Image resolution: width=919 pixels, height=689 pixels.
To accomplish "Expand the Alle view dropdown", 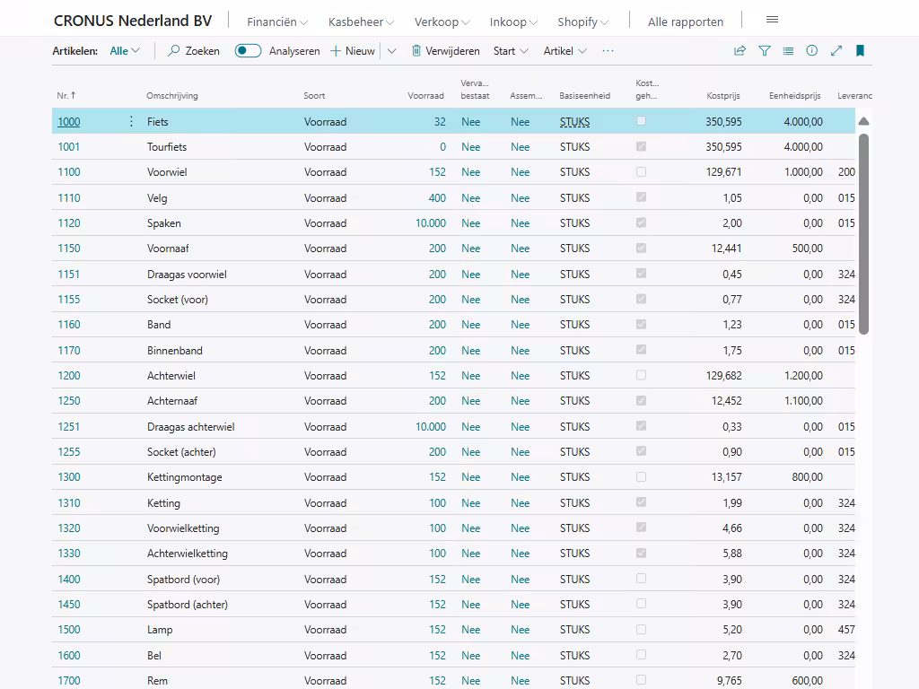I will pos(125,51).
